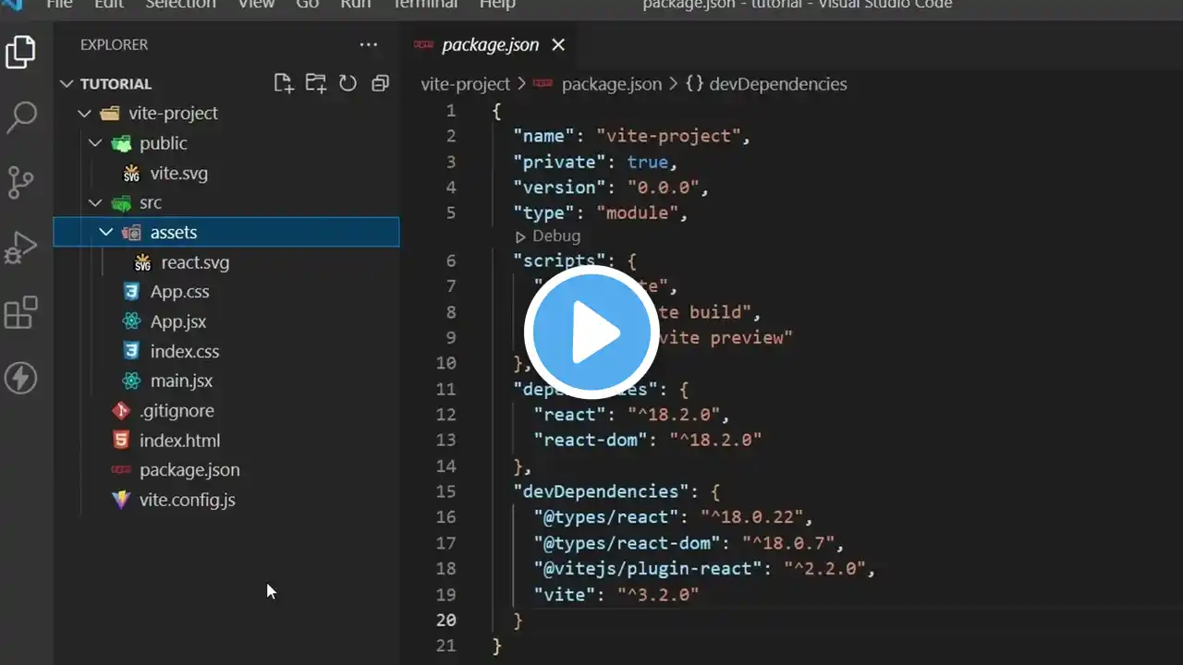Click the CSS icon beside index.css

click(x=132, y=351)
